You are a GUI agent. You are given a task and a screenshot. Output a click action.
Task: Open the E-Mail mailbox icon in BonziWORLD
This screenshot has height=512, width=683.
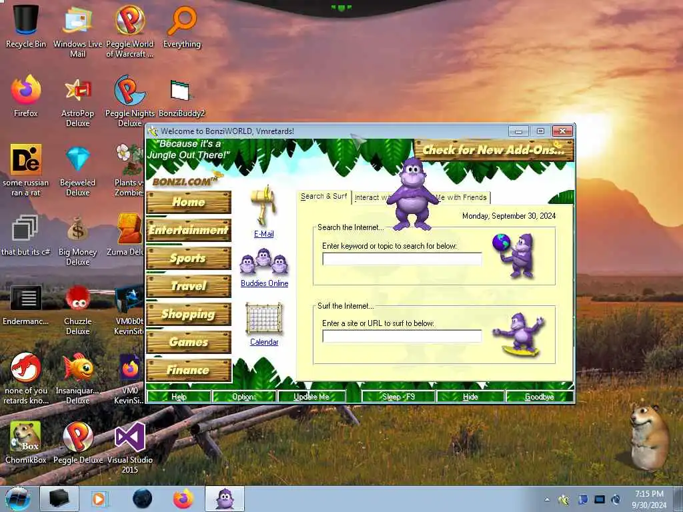point(264,205)
